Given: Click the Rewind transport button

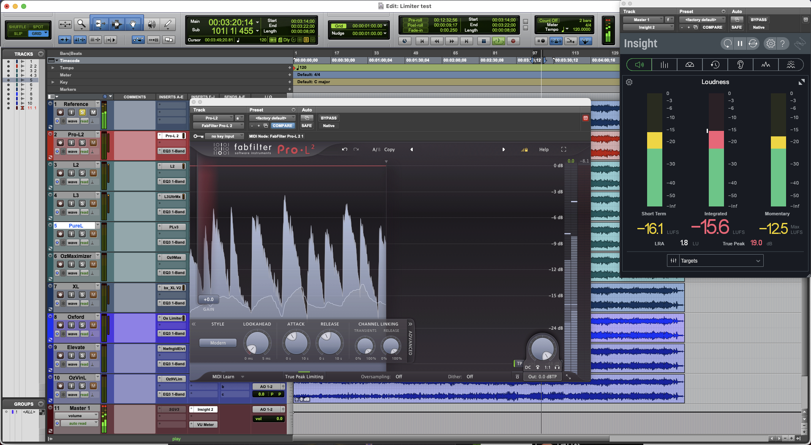Looking at the screenshot, I should tap(437, 41).
